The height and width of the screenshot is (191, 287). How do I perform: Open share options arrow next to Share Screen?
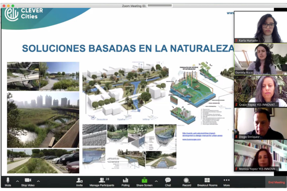[156, 181]
